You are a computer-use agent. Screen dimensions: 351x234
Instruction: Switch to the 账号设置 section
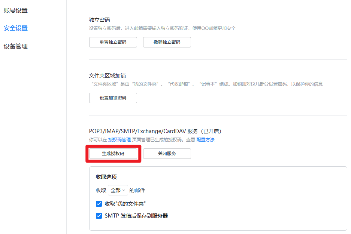15,10
